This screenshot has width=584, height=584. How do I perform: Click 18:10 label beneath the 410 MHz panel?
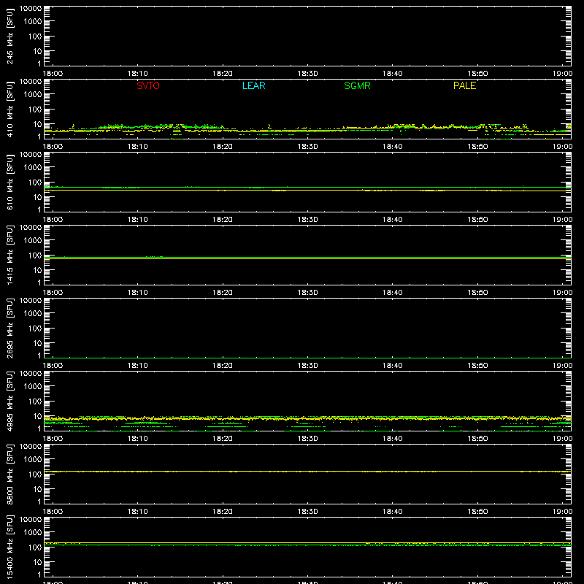[x=138, y=147]
